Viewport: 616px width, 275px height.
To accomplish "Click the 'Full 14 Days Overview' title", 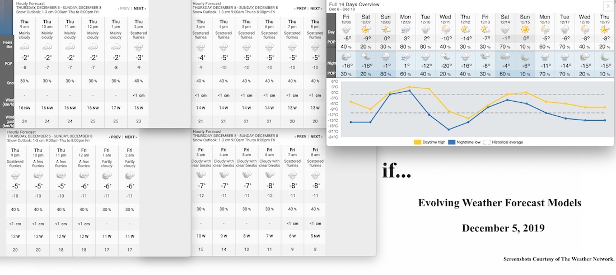I will (x=354, y=4).
